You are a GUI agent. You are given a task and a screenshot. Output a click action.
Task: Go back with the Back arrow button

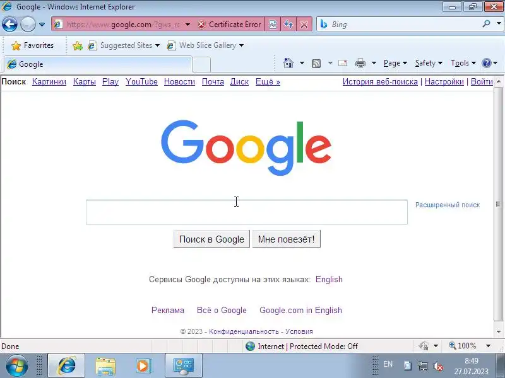(9, 25)
